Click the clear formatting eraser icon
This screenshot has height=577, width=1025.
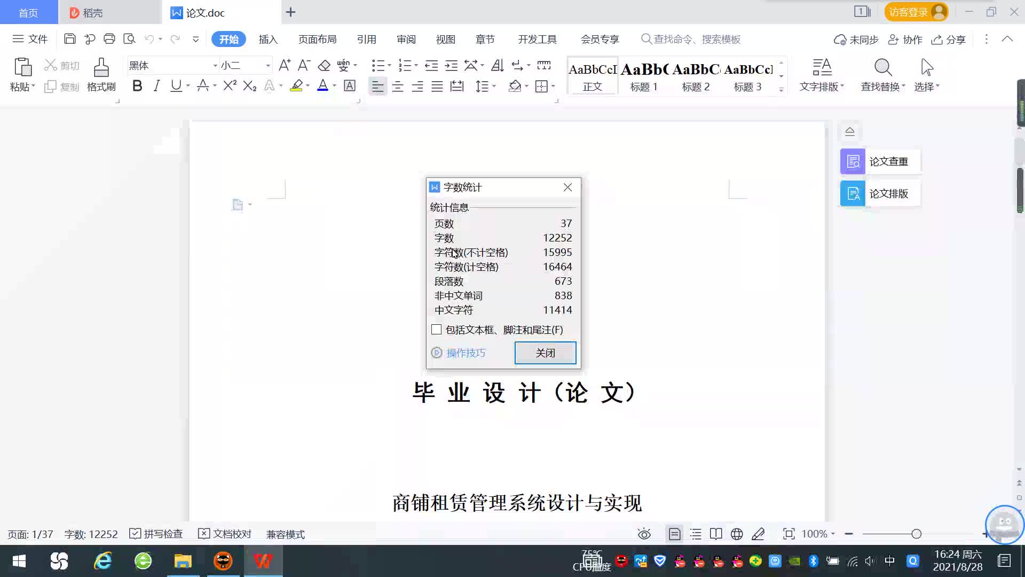pos(324,66)
